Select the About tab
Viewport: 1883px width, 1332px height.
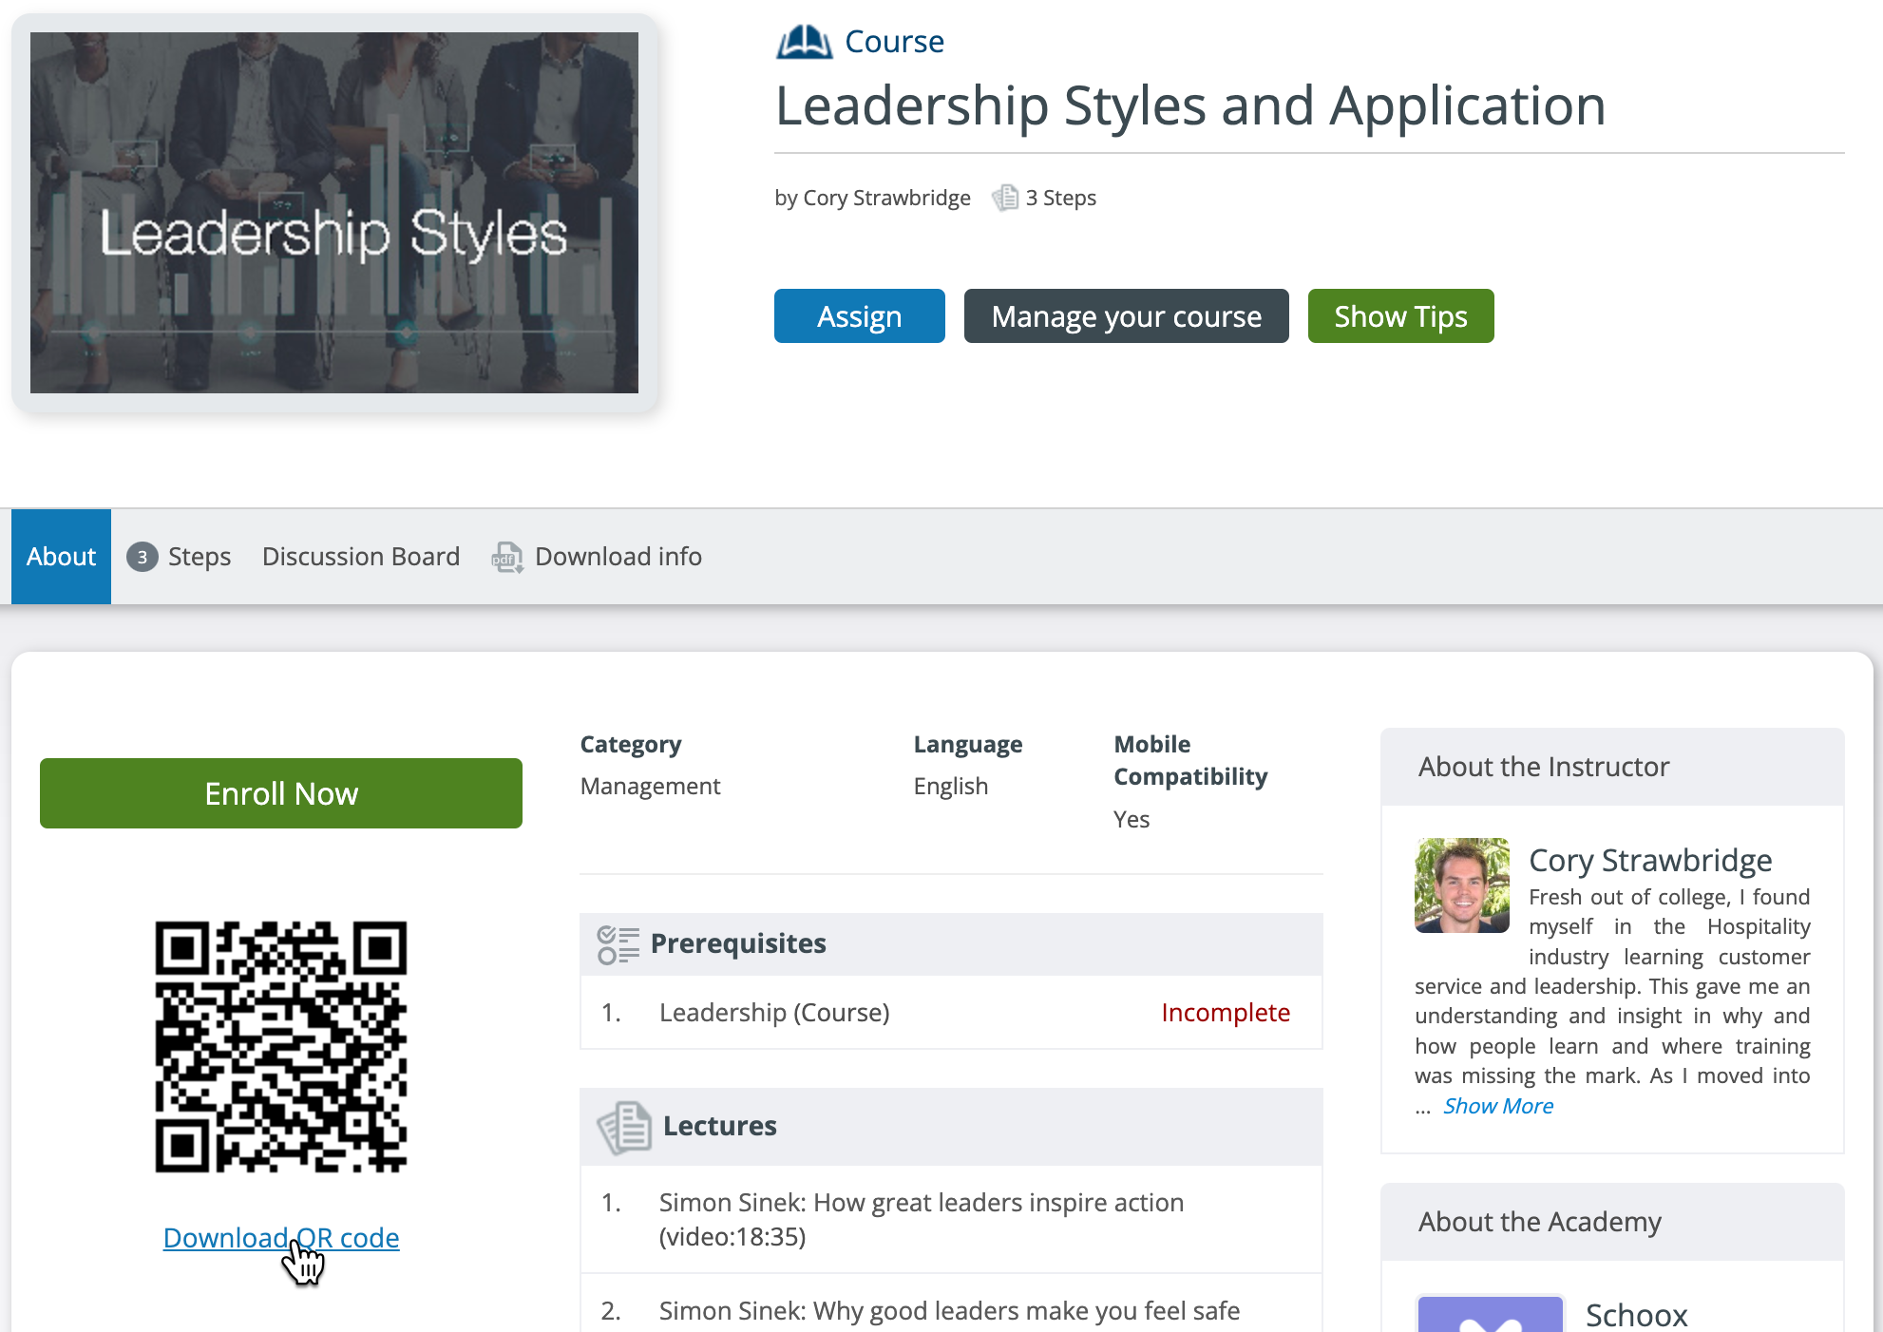[x=60, y=557]
